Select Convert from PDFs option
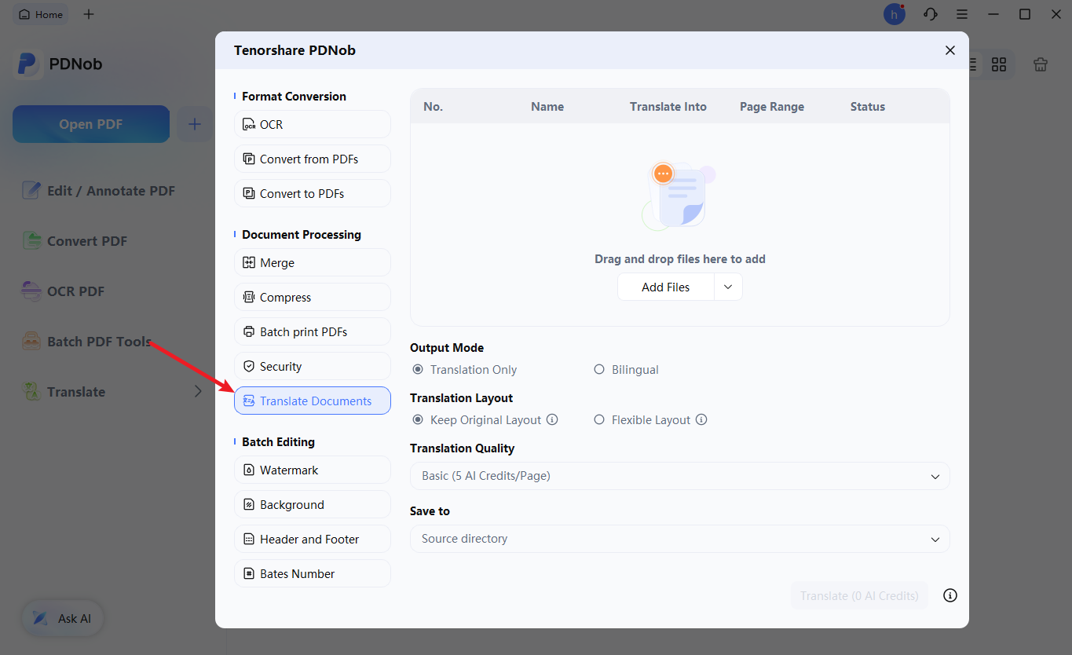This screenshot has height=655, width=1072. pos(313,159)
